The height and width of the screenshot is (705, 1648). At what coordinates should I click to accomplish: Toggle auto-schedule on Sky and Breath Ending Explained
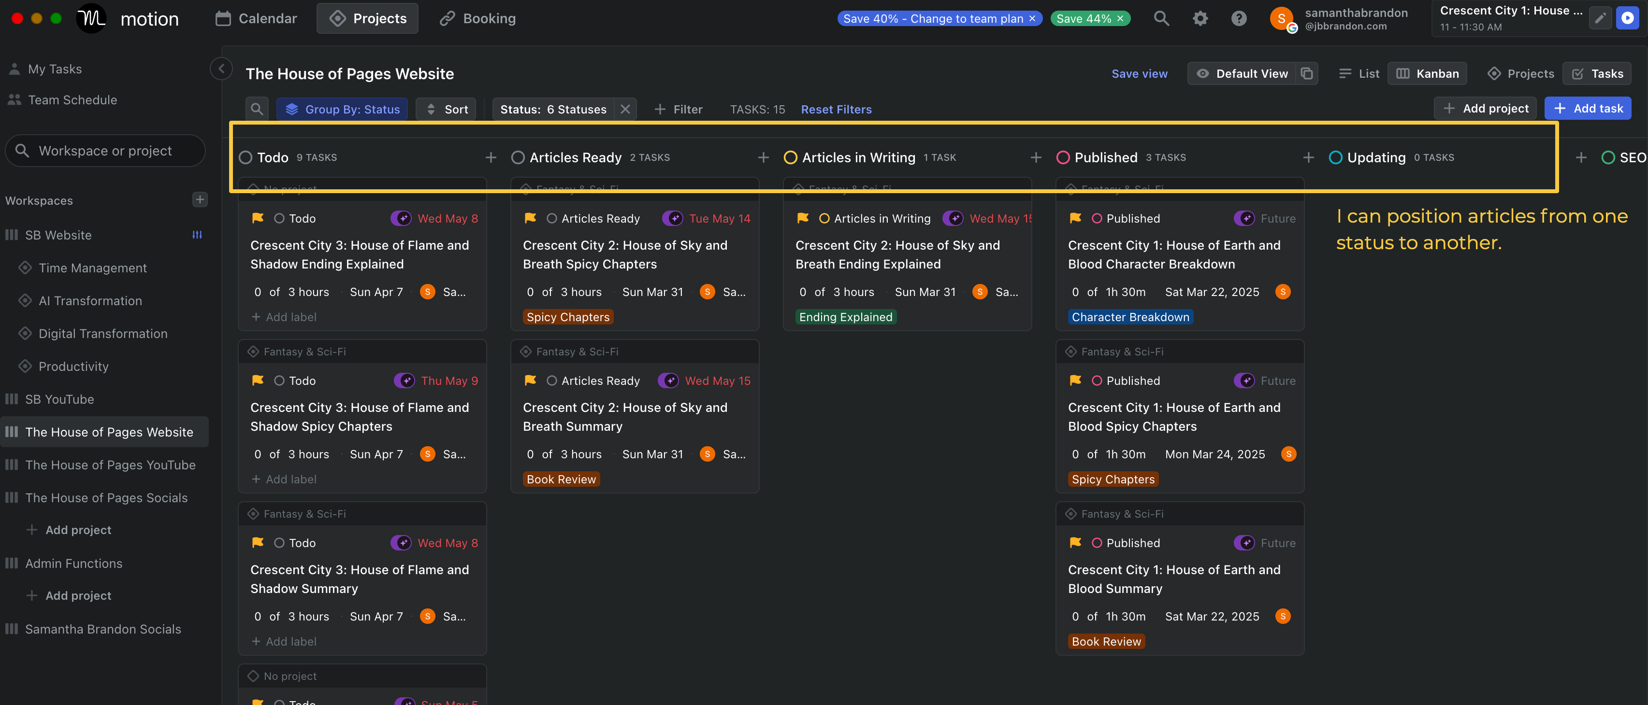point(953,218)
